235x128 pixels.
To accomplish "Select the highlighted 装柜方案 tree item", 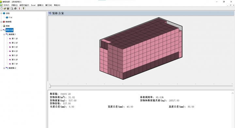I will tap(9, 30).
